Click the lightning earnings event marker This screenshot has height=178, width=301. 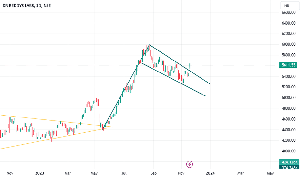(x=190, y=164)
